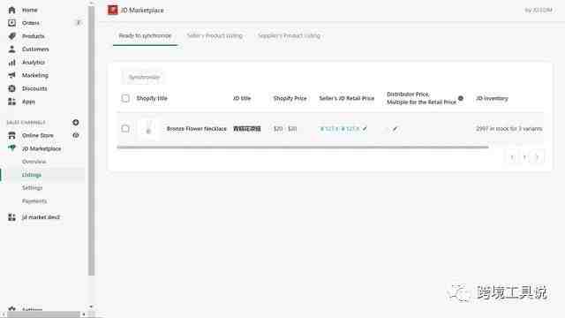Switch to Seller's Product Listing tab
The image size is (565, 318).
pyautogui.click(x=215, y=35)
